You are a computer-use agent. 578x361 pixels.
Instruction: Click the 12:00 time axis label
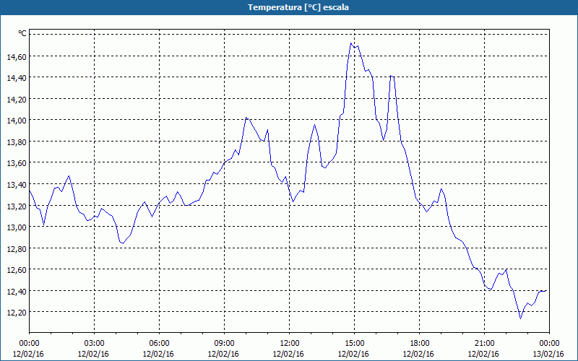pos(290,344)
